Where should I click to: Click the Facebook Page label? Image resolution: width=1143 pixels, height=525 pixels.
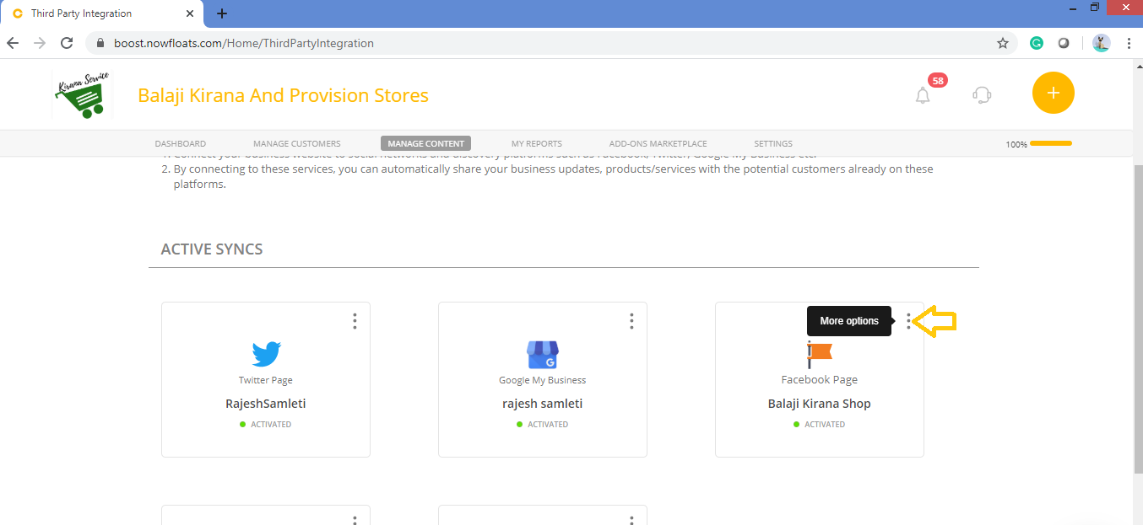point(820,380)
